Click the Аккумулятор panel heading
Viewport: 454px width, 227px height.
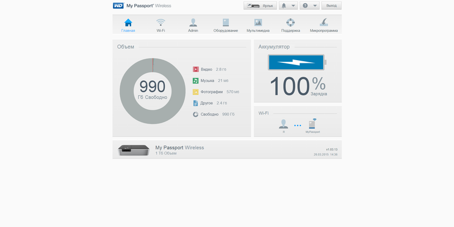click(274, 47)
